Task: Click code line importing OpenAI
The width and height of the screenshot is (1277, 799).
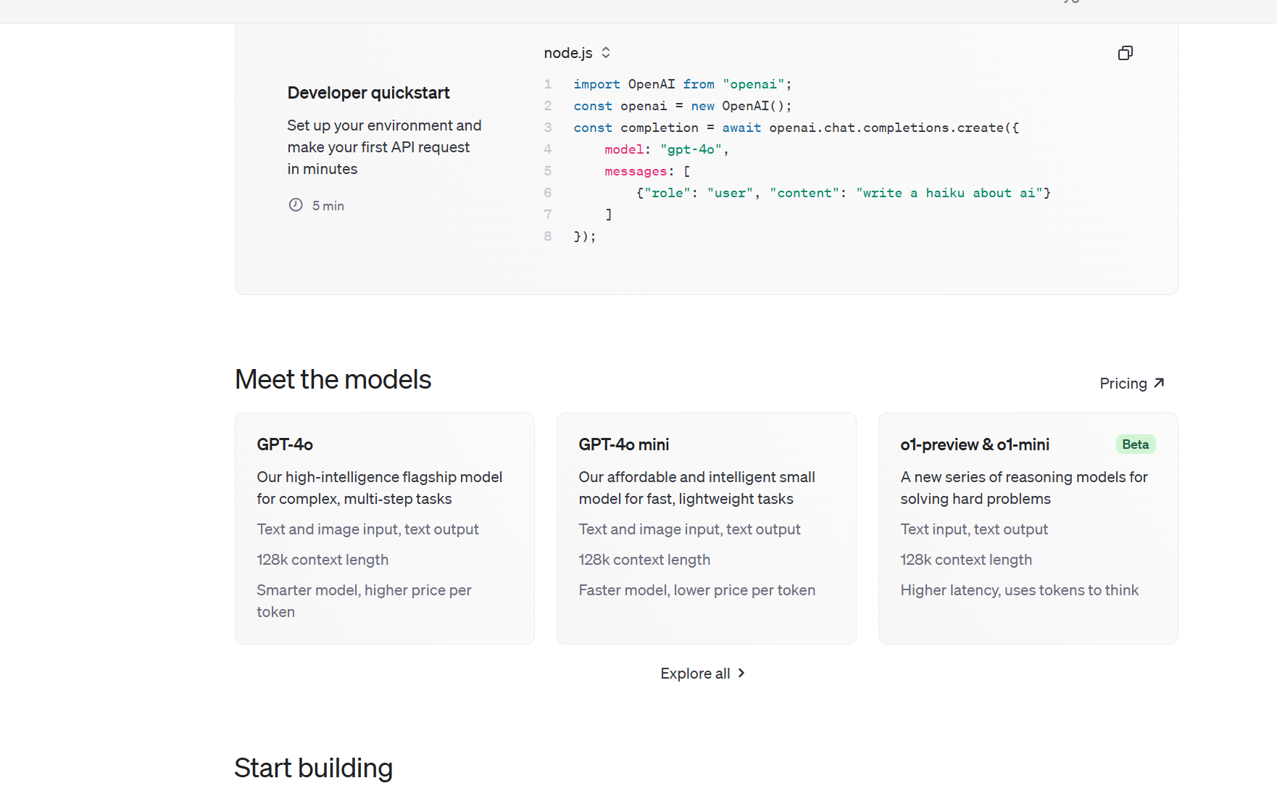Action: pyautogui.click(x=683, y=84)
